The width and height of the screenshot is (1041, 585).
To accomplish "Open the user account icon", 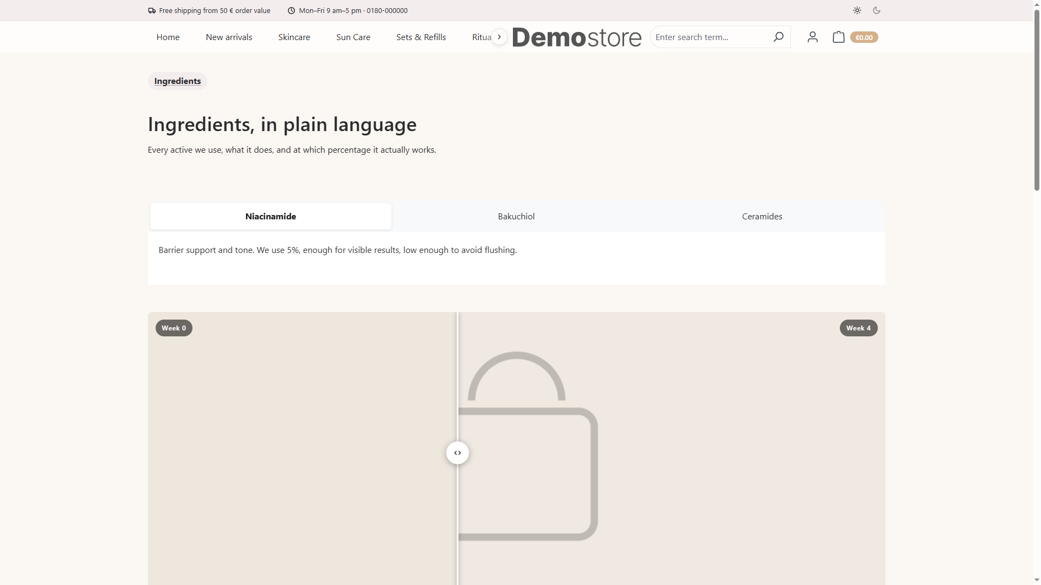I will click(812, 37).
